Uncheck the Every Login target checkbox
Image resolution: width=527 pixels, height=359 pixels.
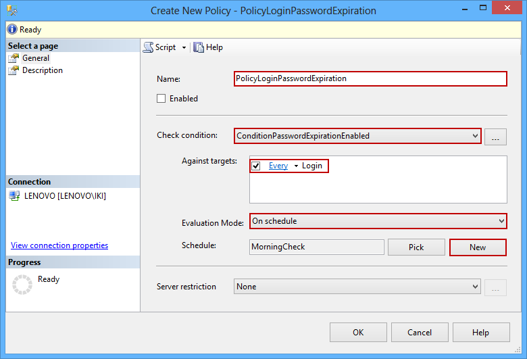coord(256,166)
